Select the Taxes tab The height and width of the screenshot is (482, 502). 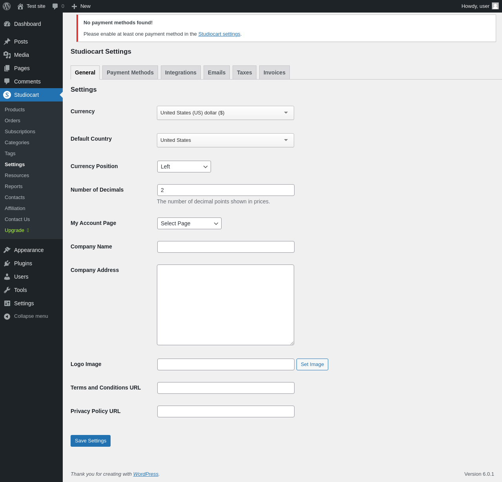[244, 72]
